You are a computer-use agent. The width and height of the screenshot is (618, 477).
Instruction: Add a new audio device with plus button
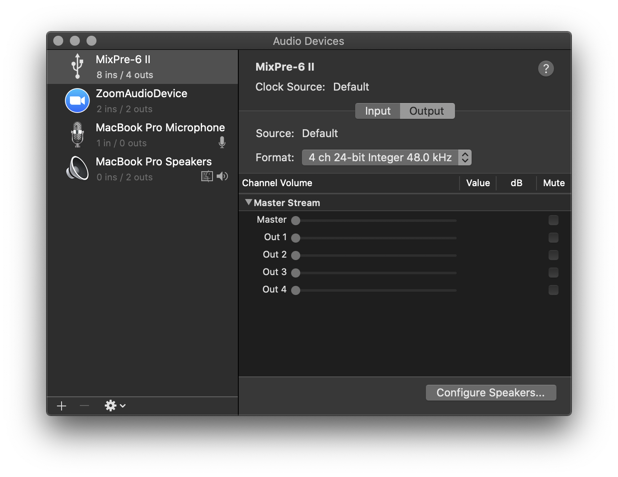coord(62,406)
